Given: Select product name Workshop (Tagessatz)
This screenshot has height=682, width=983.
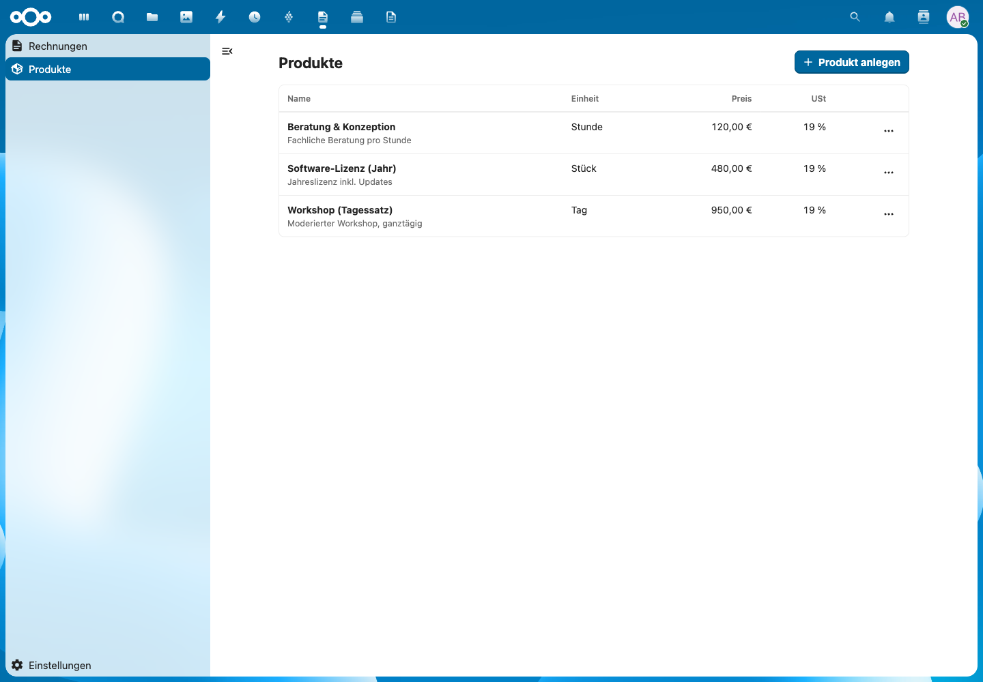Looking at the screenshot, I should (340, 210).
